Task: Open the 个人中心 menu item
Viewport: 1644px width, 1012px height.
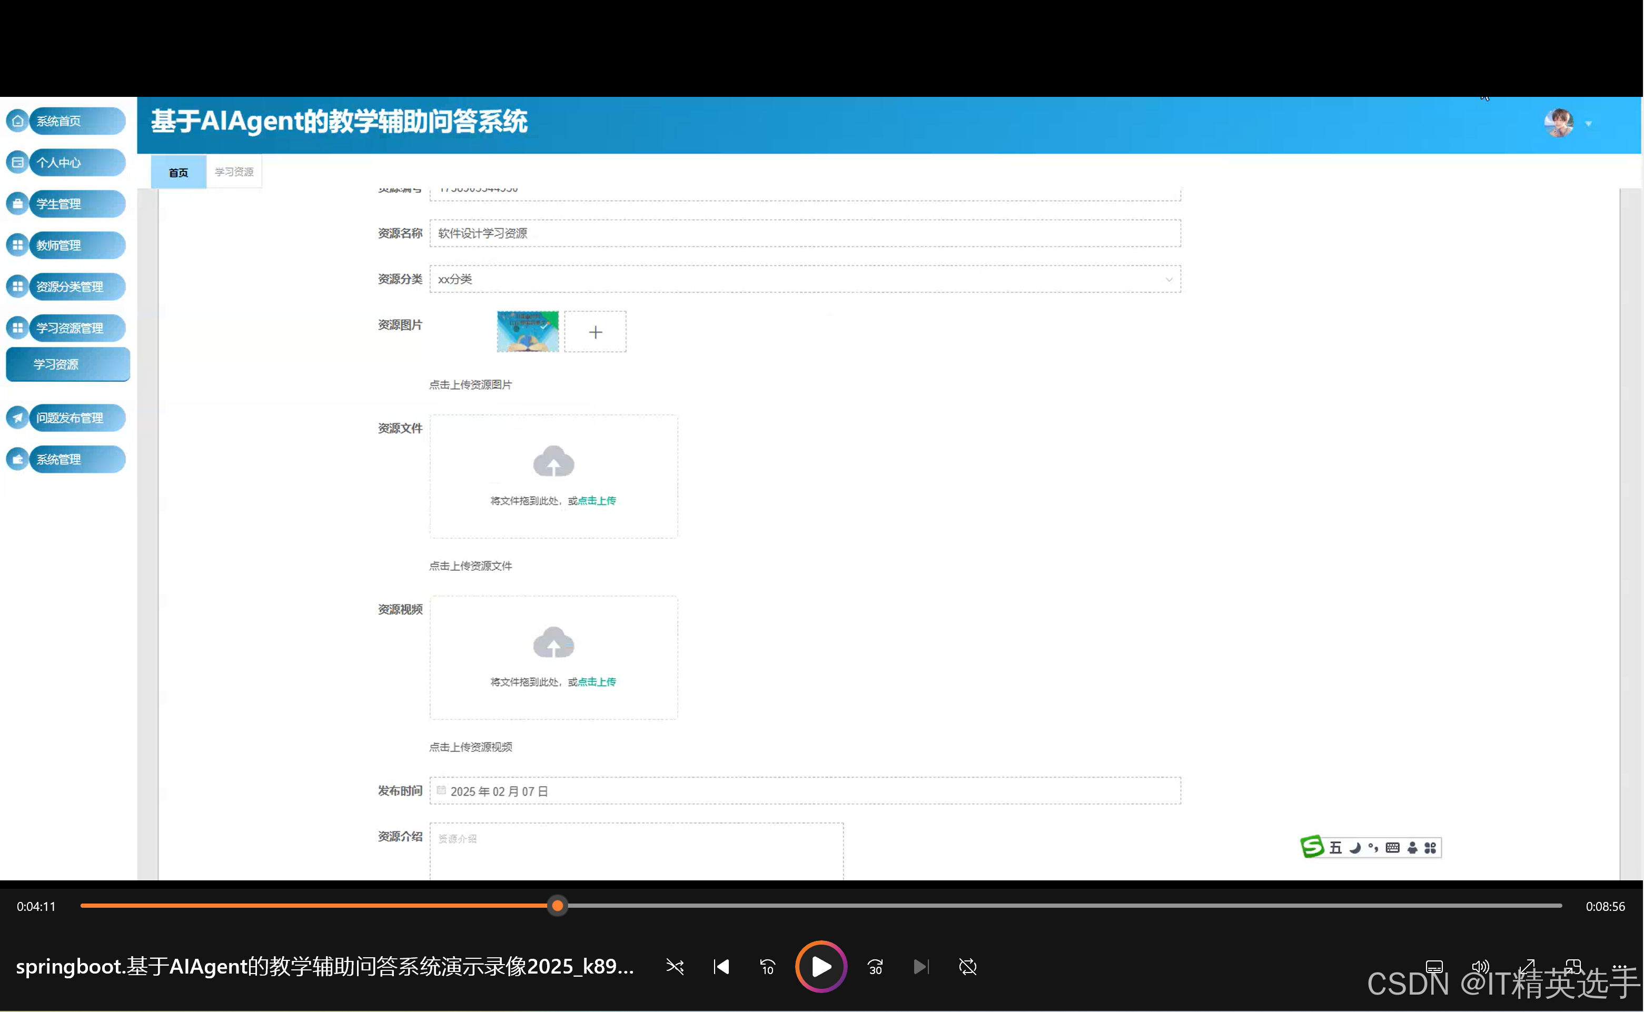Action: (x=76, y=163)
